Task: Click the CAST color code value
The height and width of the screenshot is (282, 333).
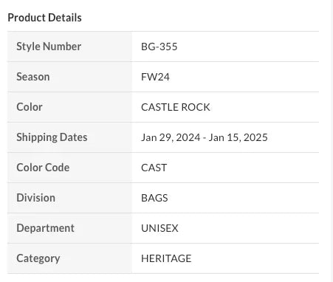Action: coord(154,168)
